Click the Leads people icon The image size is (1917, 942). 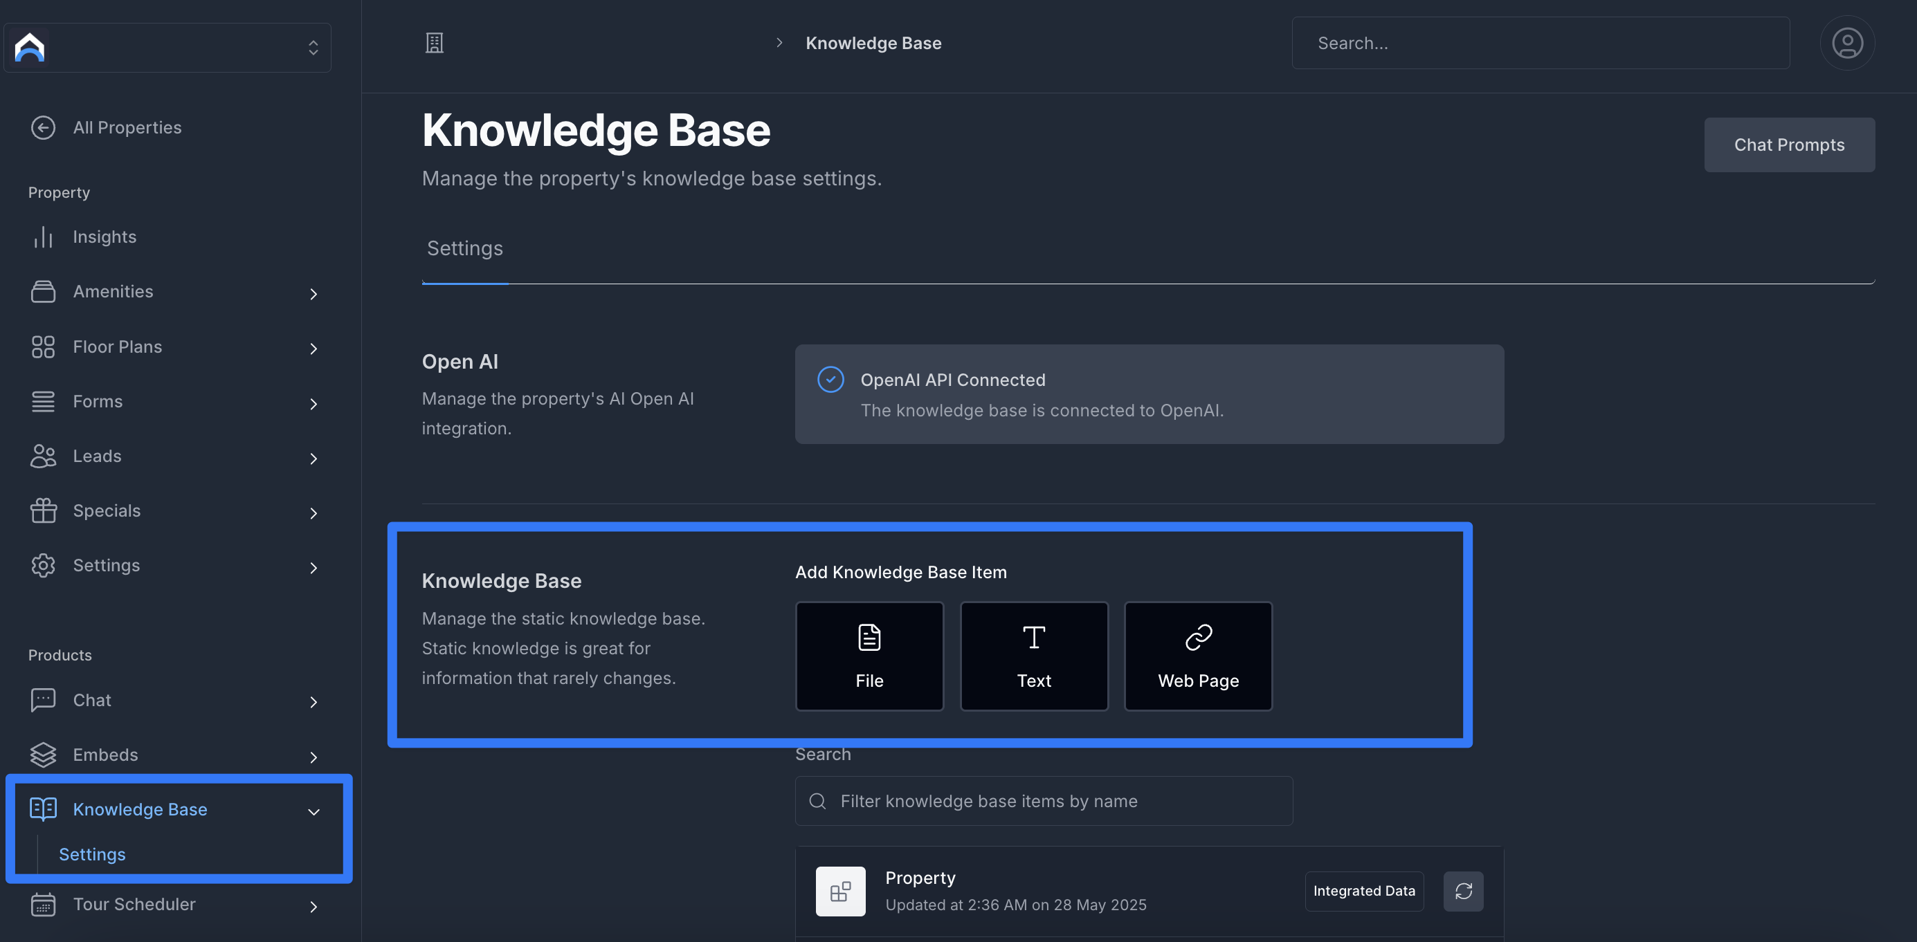coord(43,456)
